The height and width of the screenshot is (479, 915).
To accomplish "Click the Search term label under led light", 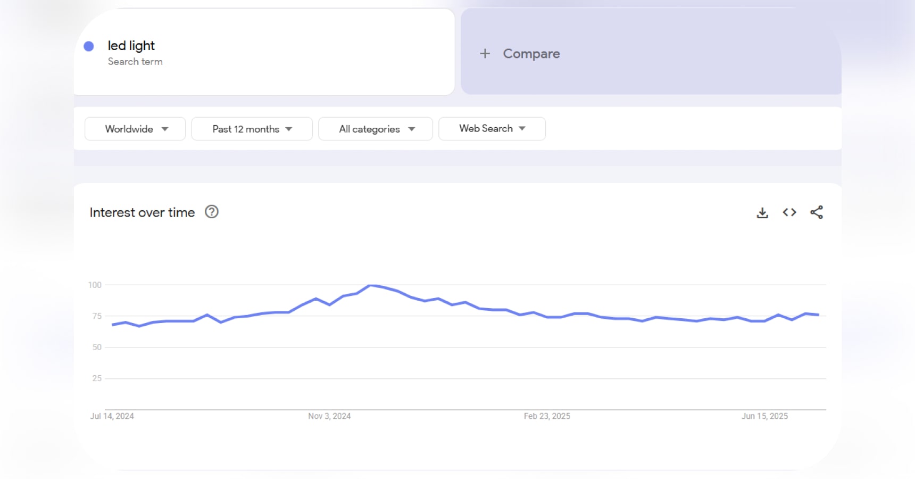I will click(x=136, y=61).
